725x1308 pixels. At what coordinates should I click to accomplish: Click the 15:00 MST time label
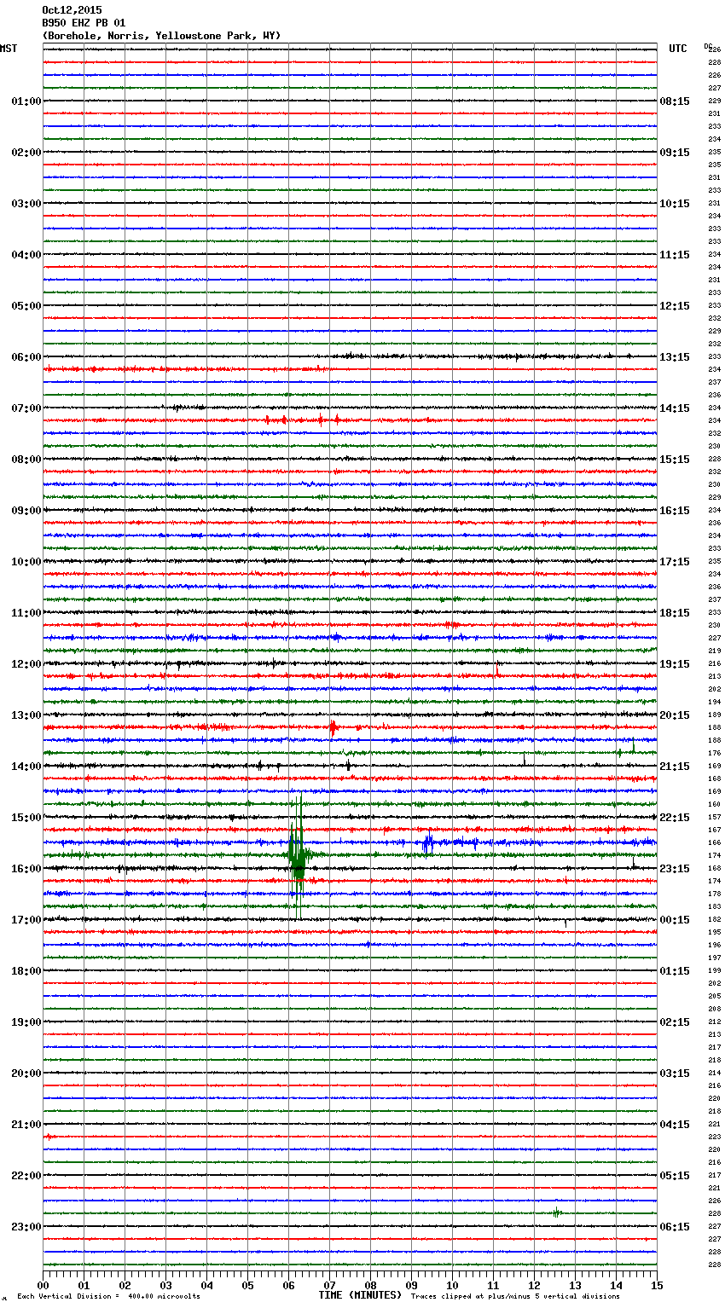[26, 818]
